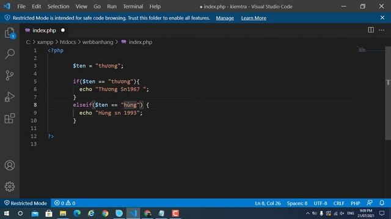The image size is (391, 219).
Task: Click Visual Studio Code taskbar icon
Action: tap(133, 214)
